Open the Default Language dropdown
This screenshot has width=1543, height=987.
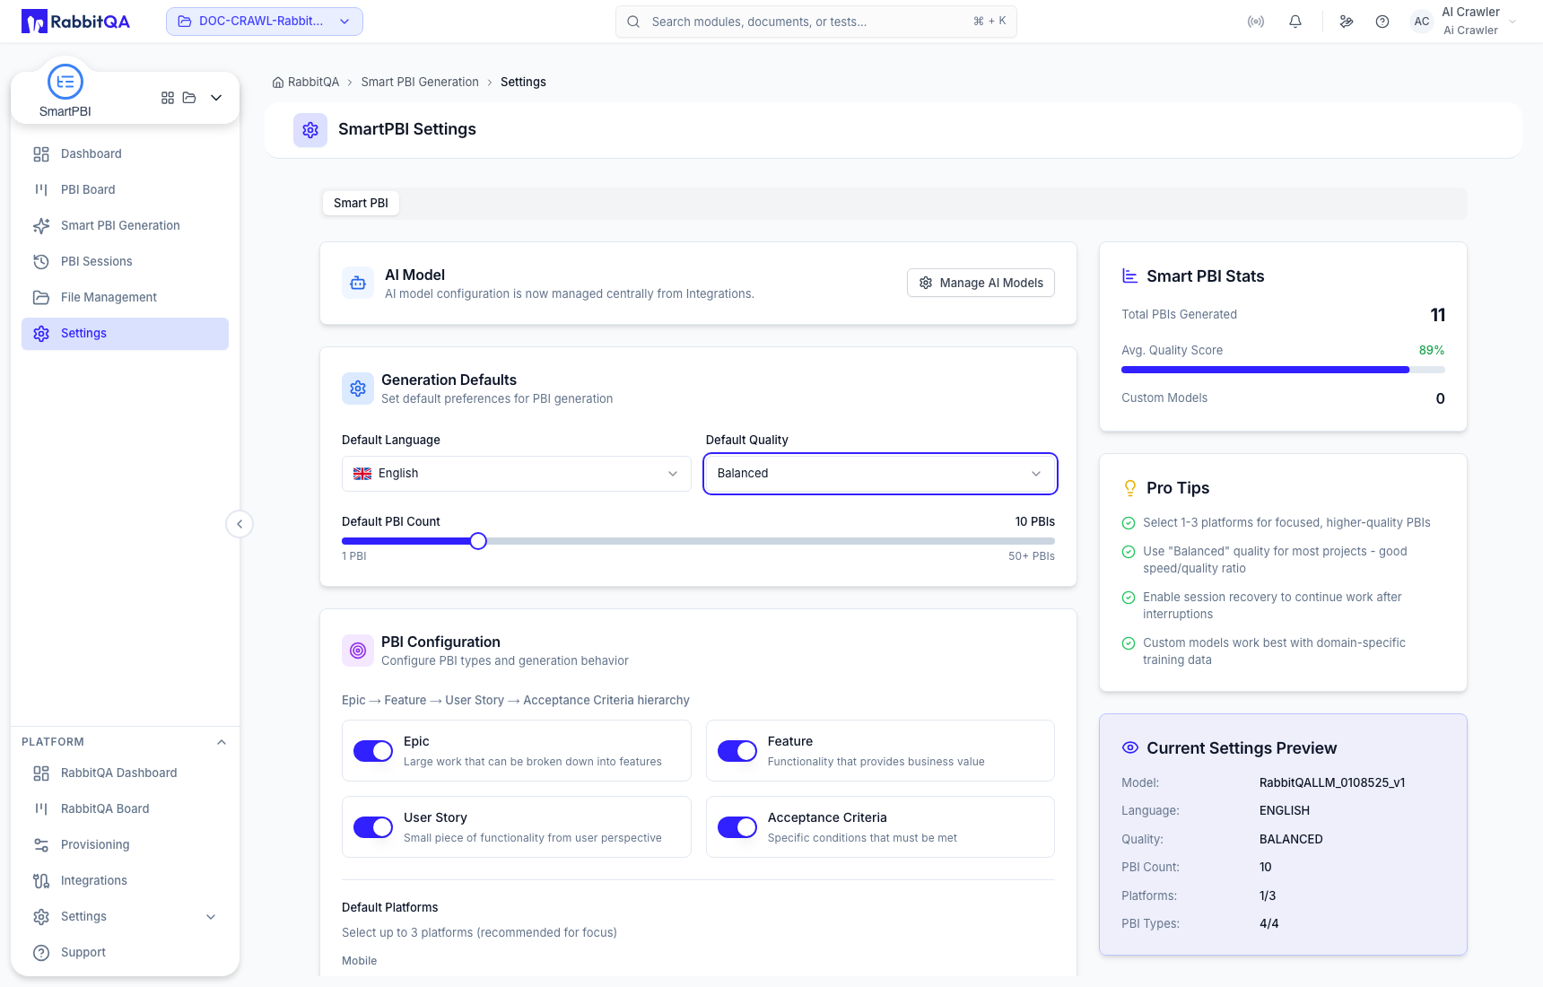(517, 474)
